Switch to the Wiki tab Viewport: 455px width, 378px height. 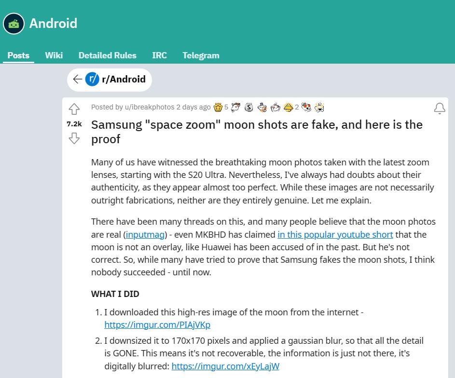[x=54, y=55]
